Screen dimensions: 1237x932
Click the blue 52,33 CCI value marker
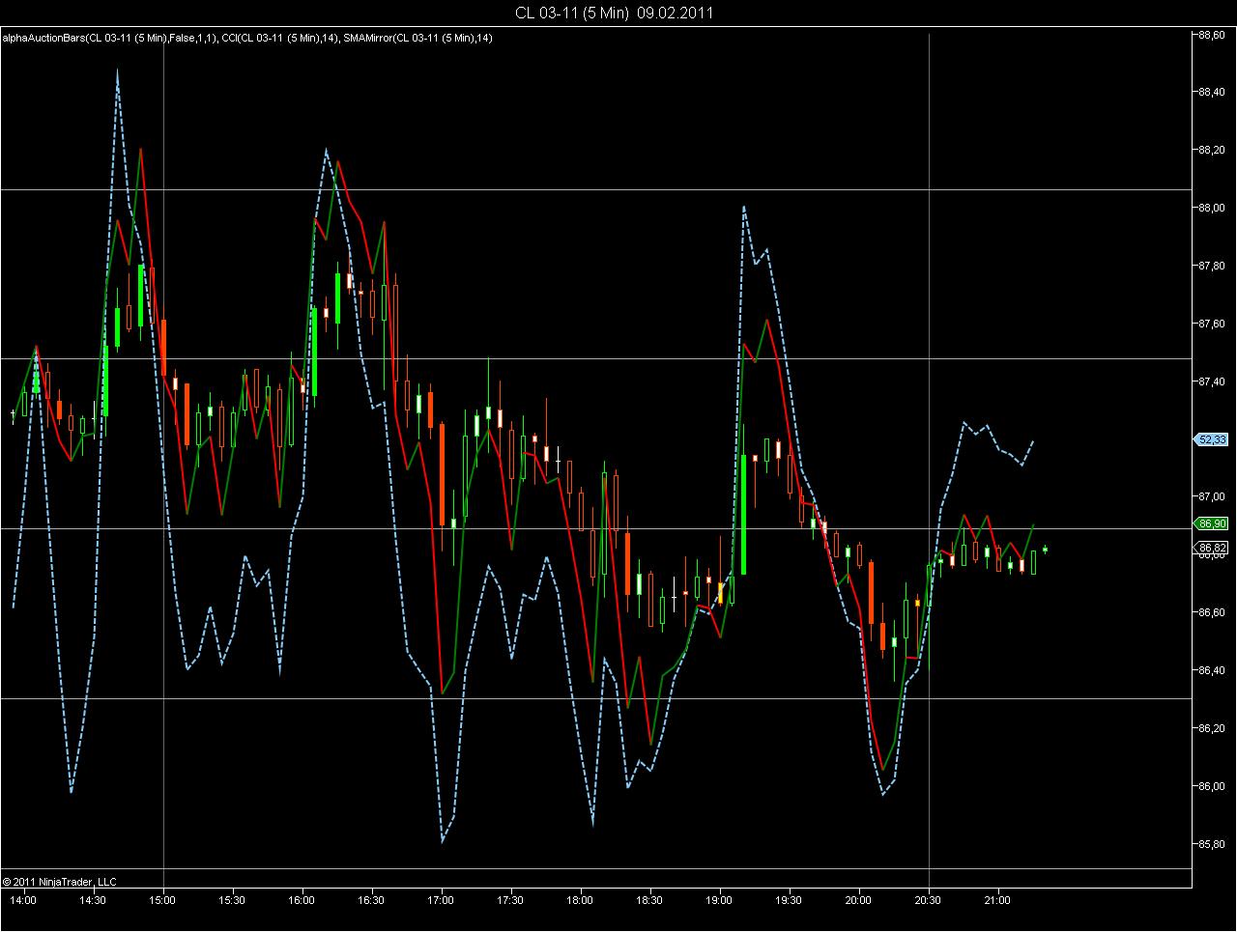(1212, 438)
